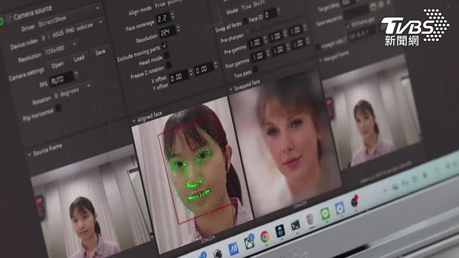Image resolution: width=459 pixels, height=258 pixels.
Task: Enable the Two pass checkbox
Action: 256,69
